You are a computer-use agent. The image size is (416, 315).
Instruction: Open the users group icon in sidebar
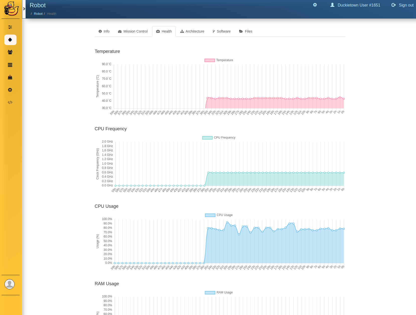point(10,52)
